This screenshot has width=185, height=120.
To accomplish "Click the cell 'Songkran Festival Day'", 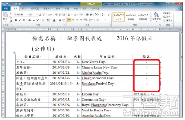I will coord(107,86).
